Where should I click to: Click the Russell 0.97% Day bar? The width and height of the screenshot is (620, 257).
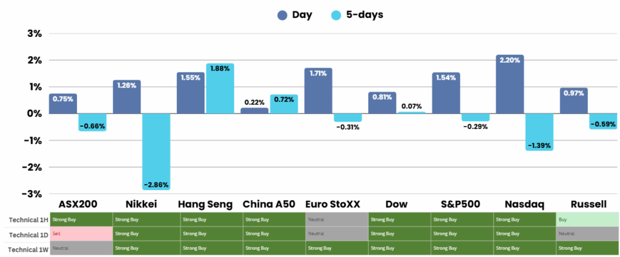(573, 101)
